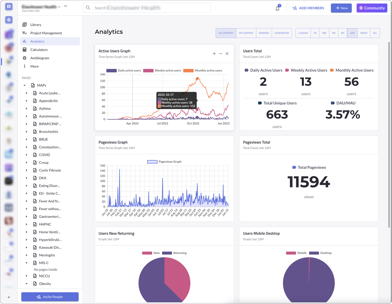Click the add workspace plus icon at bottom left
The image size is (392, 304).
coord(9,297)
